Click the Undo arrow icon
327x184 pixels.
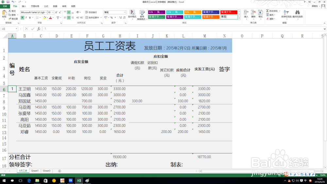point(13,2)
